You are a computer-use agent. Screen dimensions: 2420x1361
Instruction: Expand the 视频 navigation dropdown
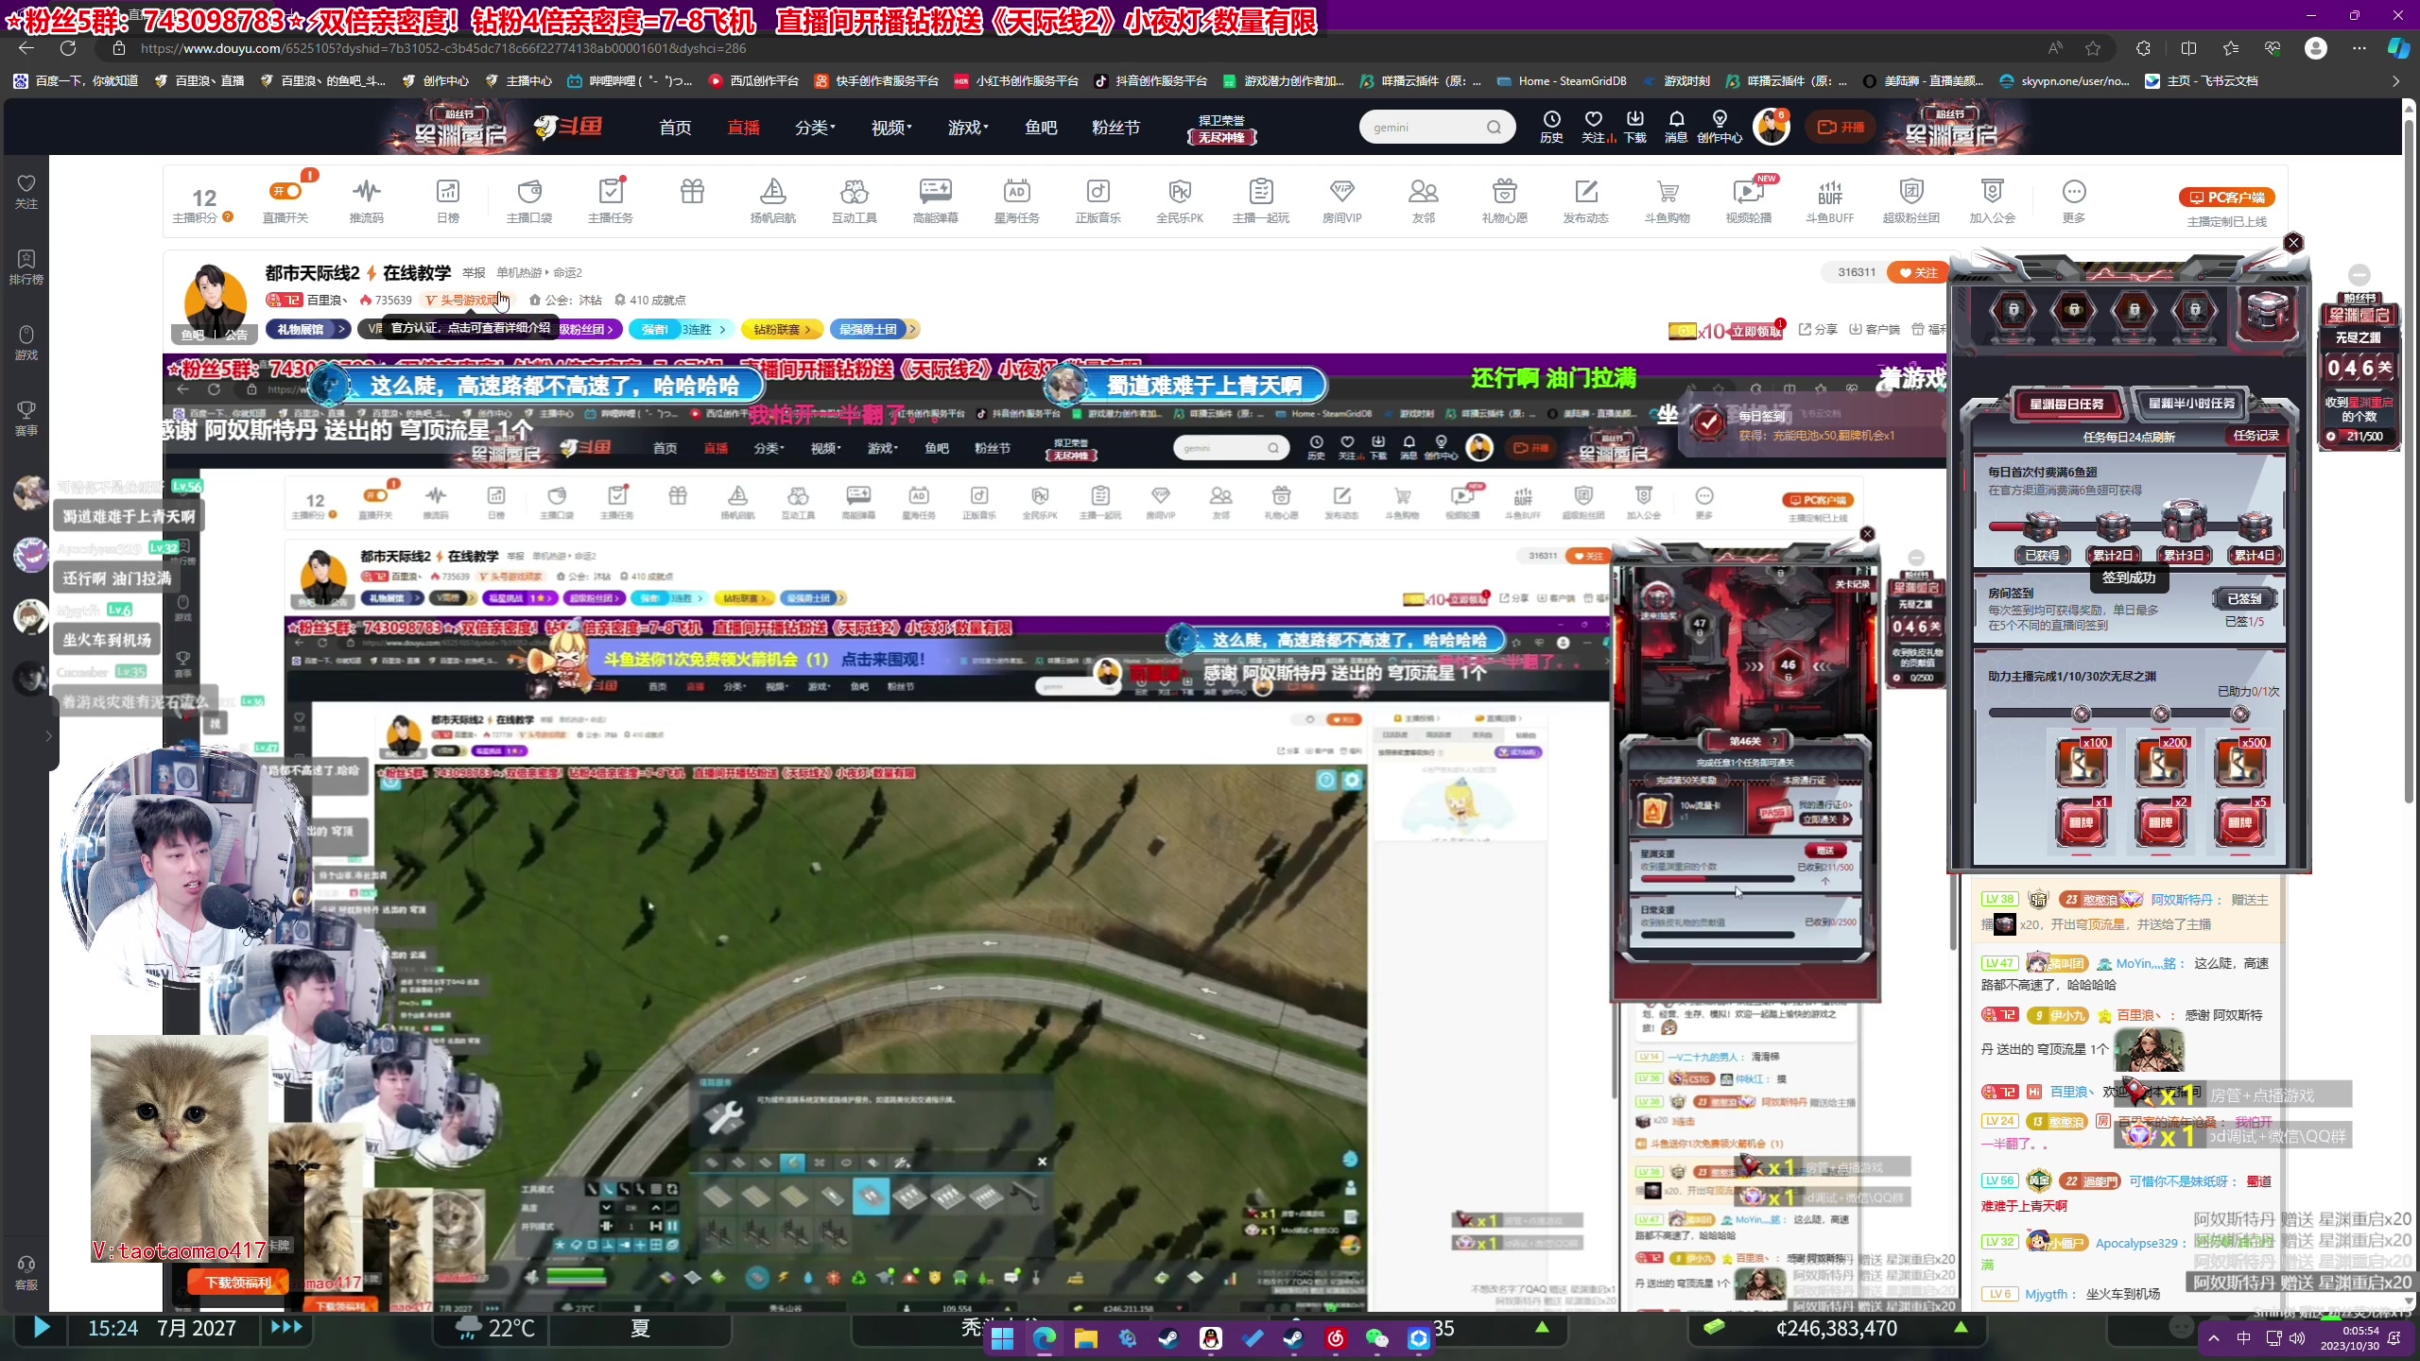891,128
